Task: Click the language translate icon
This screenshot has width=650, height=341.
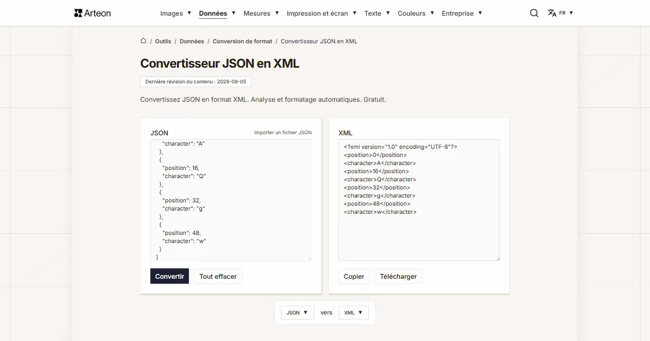Action: pyautogui.click(x=552, y=13)
